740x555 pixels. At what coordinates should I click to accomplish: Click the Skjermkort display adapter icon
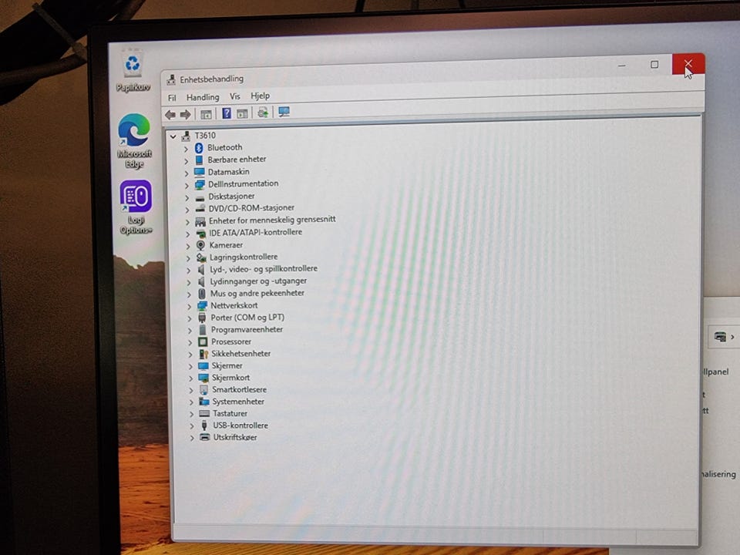click(203, 378)
